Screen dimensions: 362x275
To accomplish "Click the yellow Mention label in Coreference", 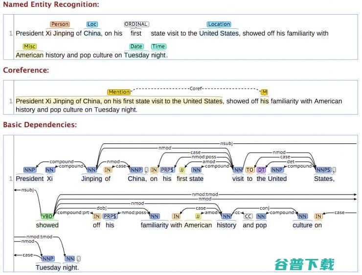I will [119, 92].
